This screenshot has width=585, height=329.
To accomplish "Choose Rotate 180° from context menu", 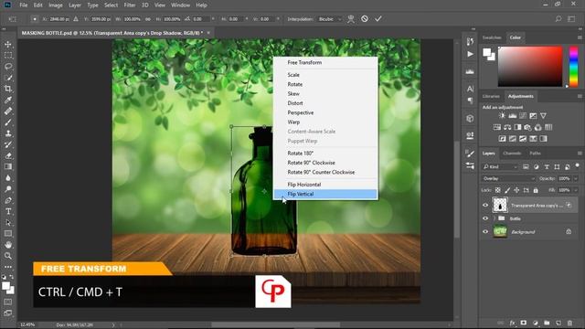I will (325, 154).
